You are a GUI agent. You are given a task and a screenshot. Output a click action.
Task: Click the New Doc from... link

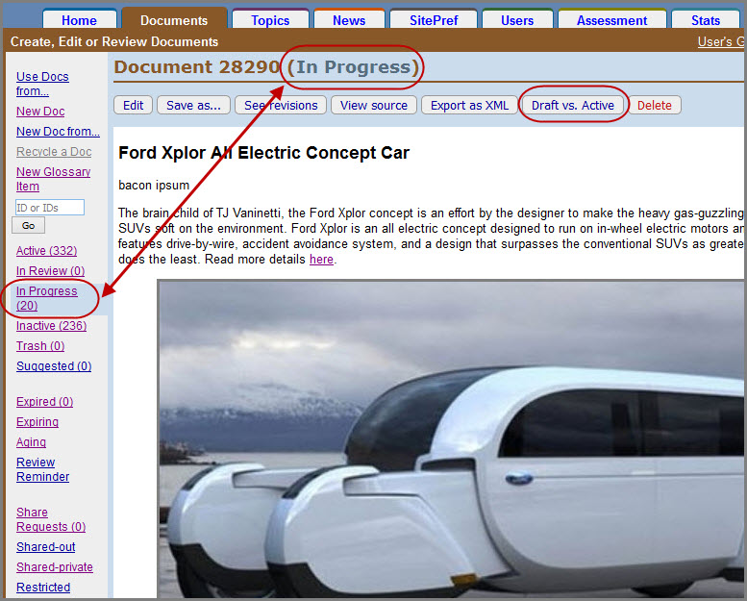[58, 131]
